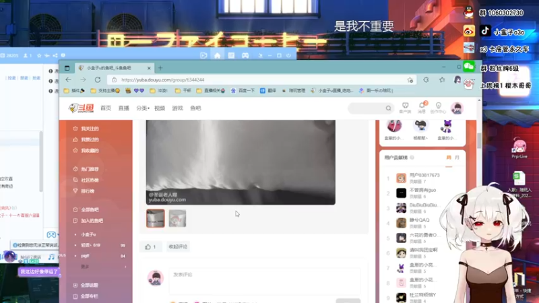
Task: Click the lock icon in the address bar
Action: pyautogui.click(x=114, y=79)
